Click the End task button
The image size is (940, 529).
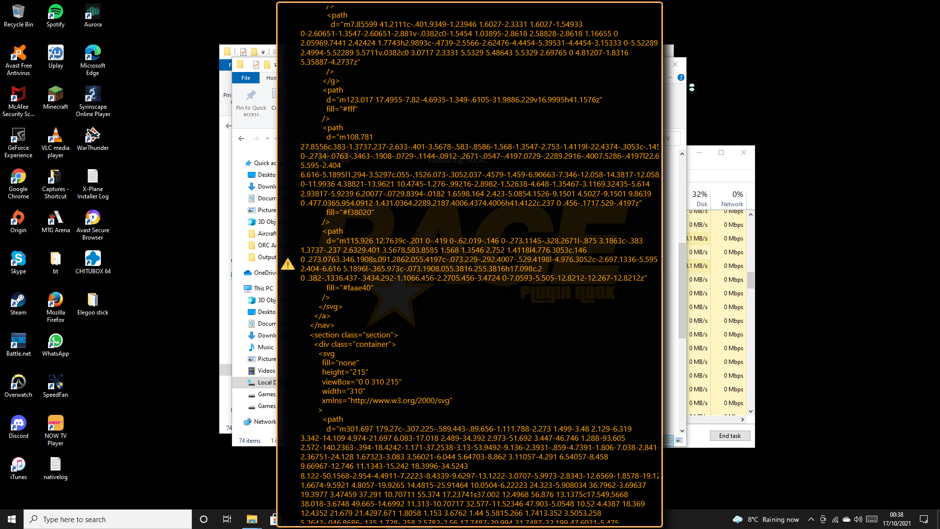click(x=729, y=435)
